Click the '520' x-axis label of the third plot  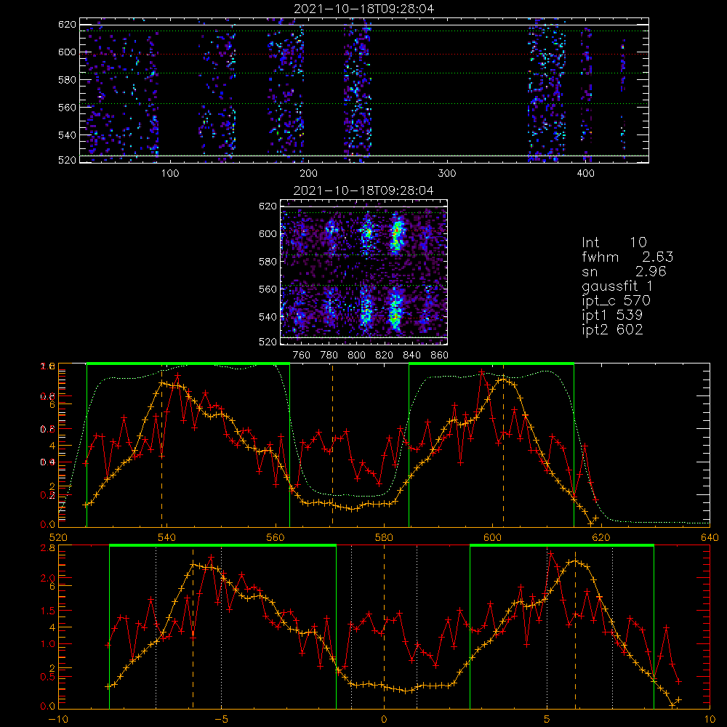coord(58,538)
